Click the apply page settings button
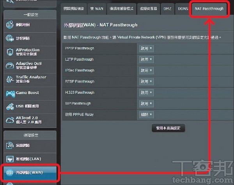This screenshot has height=185, width=234. coord(168,128)
